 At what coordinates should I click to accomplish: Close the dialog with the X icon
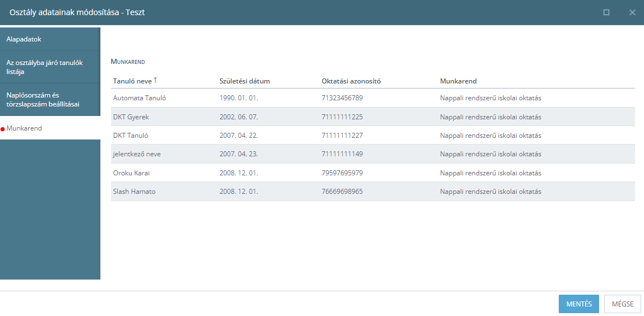click(x=632, y=12)
